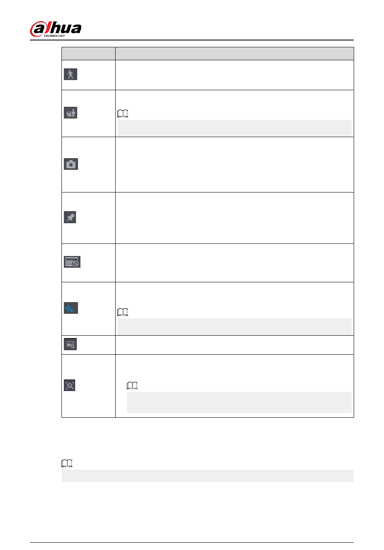The image size is (384, 550).
Task: Click the blue split-line tracking icon
Action: (71, 308)
